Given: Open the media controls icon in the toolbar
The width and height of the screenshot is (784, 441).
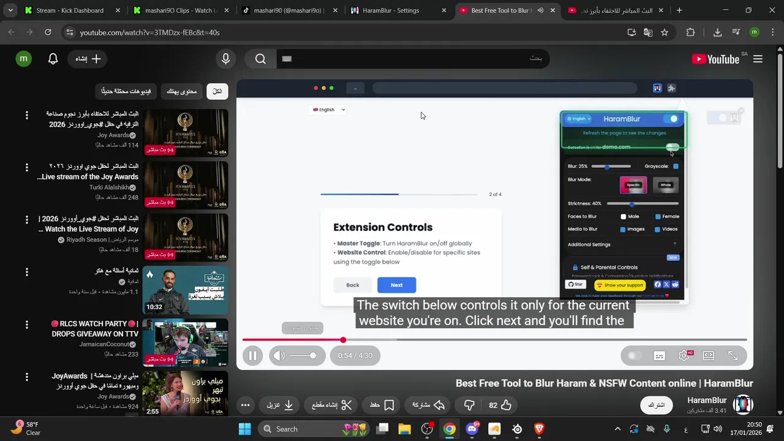Looking at the screenshot, I should (736, 32).
